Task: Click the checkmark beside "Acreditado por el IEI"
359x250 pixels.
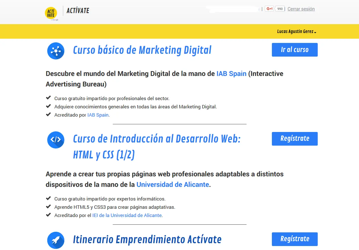Action: [x=48, y=215]
